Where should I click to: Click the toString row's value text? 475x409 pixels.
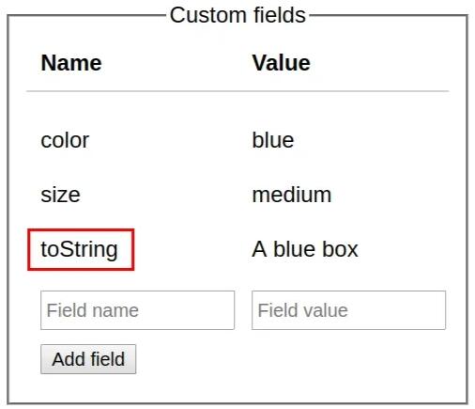click(305, 249)
